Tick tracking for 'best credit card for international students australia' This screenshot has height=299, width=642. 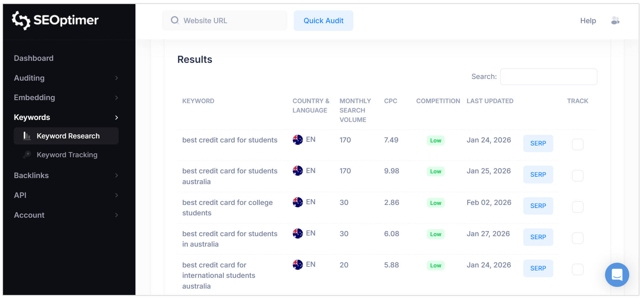[578, 269]
